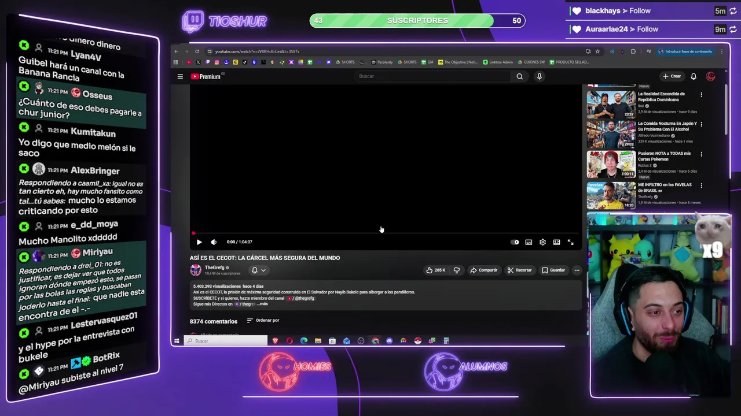Open the YouTube hamburger guide menu
This screenshot has height=416, width=741.
(x=180, y=76)
